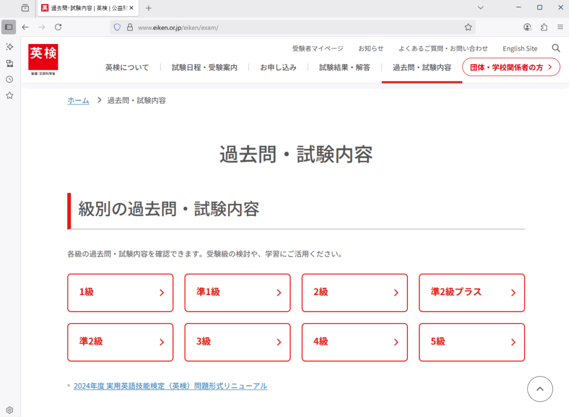Select the 過去問・試験内容 nav item
This screenshot has width=569, height=417.
coord(422,68)
